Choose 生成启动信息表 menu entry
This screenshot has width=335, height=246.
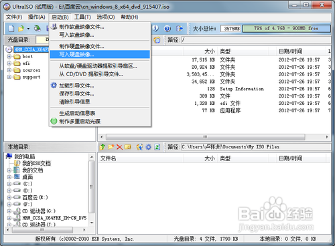click(x=100, y=113)
